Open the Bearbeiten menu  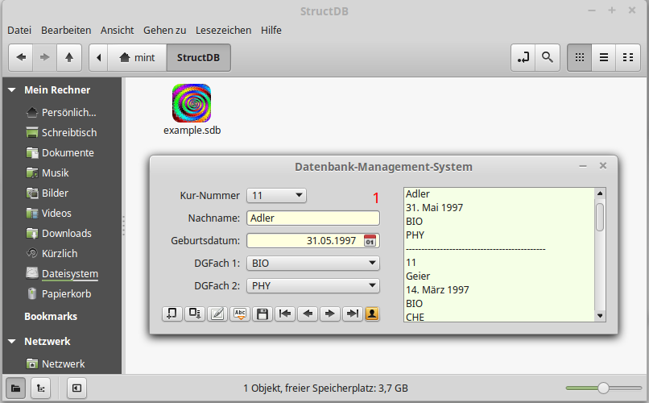click(x=66, y=30)
